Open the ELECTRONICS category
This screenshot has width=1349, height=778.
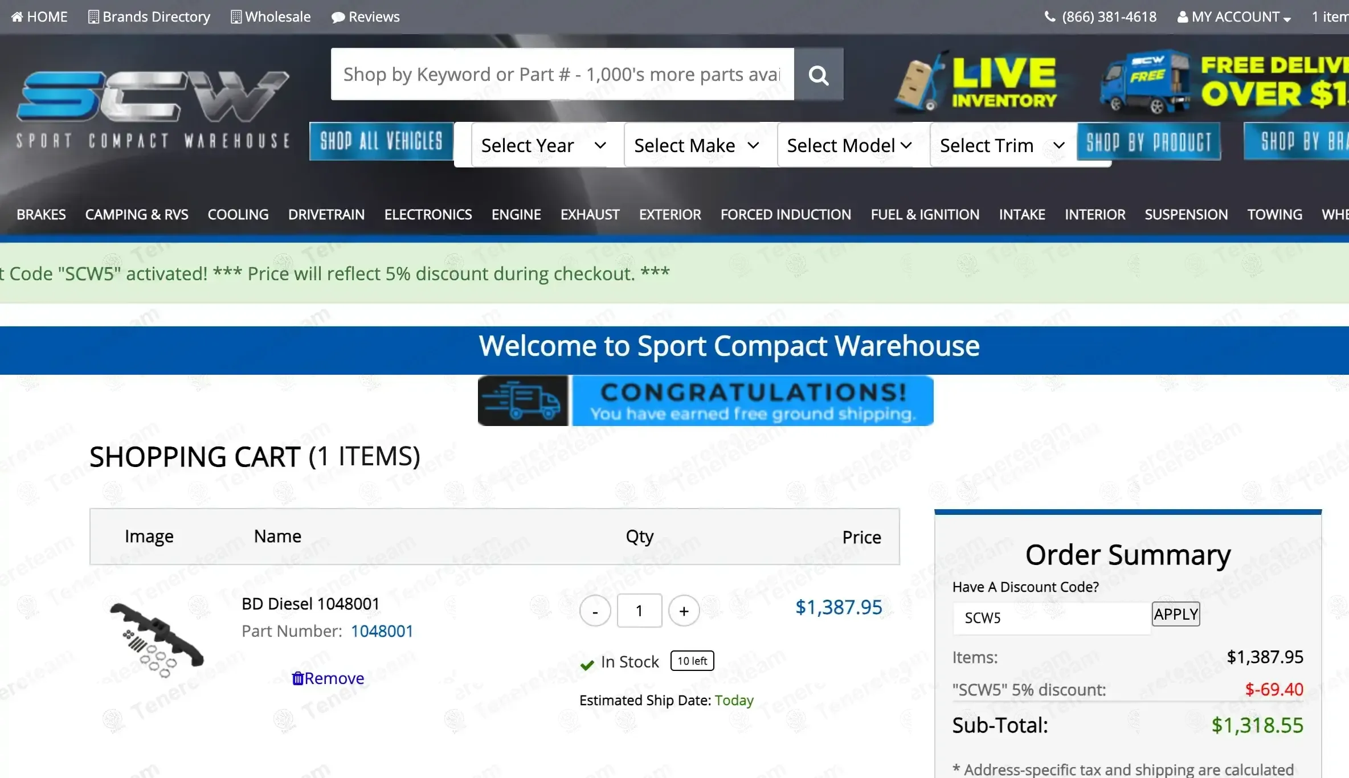(x=428, y=214)
